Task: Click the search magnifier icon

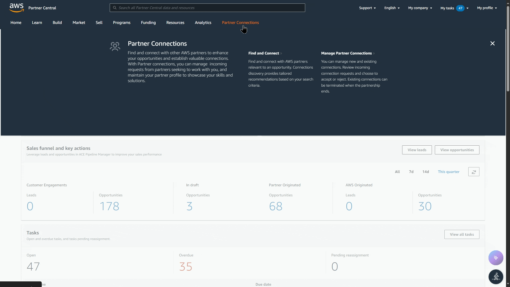Action: pyautogui.click(x=115, y=8)
